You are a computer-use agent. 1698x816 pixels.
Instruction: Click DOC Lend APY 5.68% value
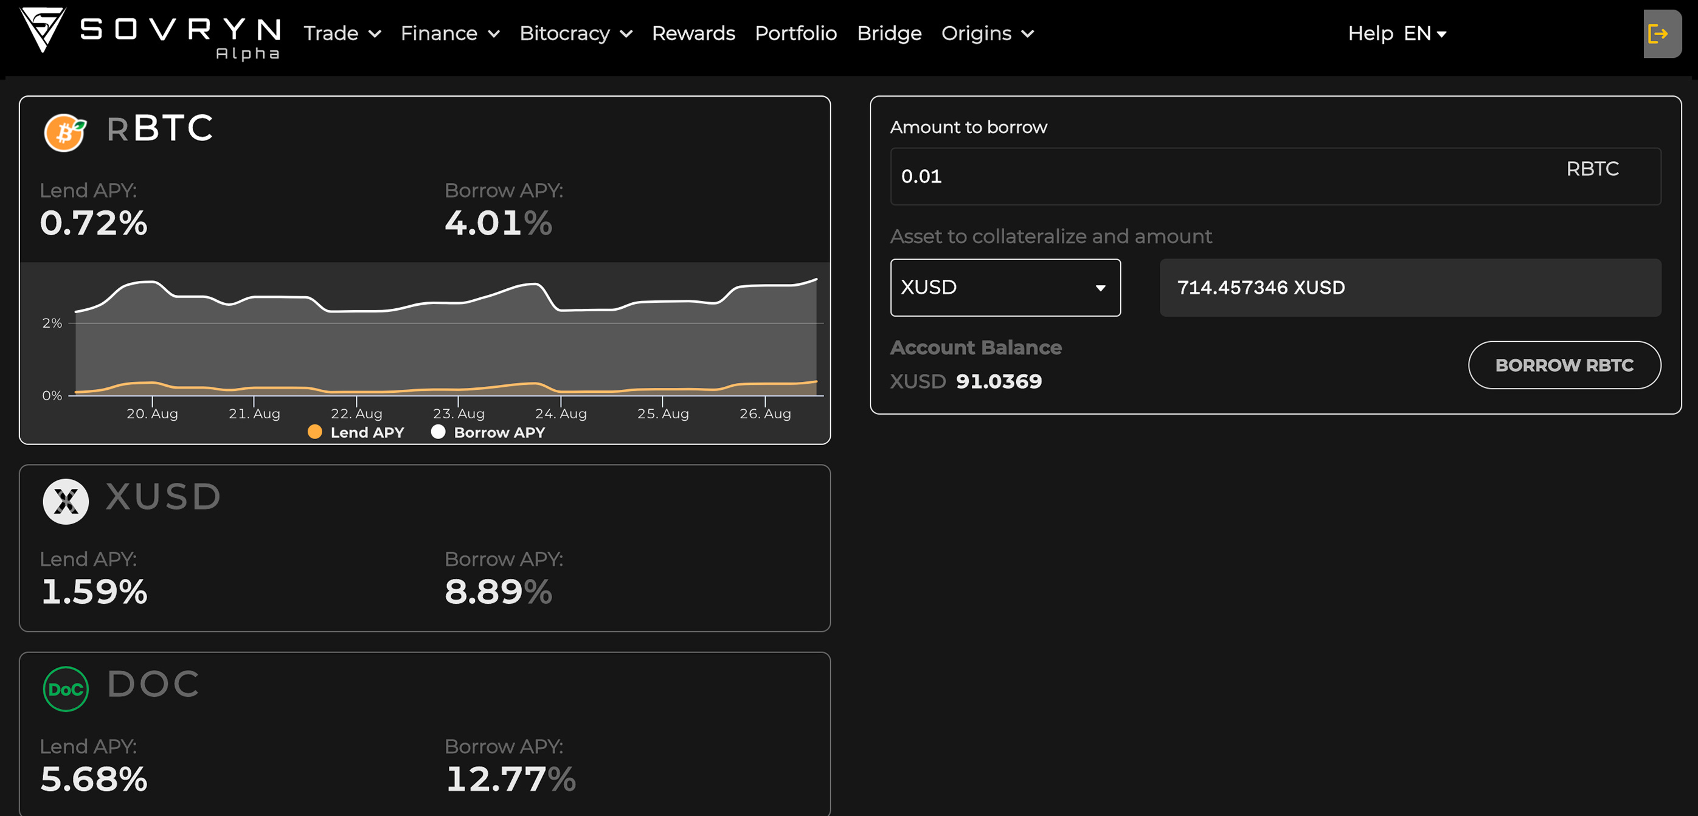coord(94,779)
